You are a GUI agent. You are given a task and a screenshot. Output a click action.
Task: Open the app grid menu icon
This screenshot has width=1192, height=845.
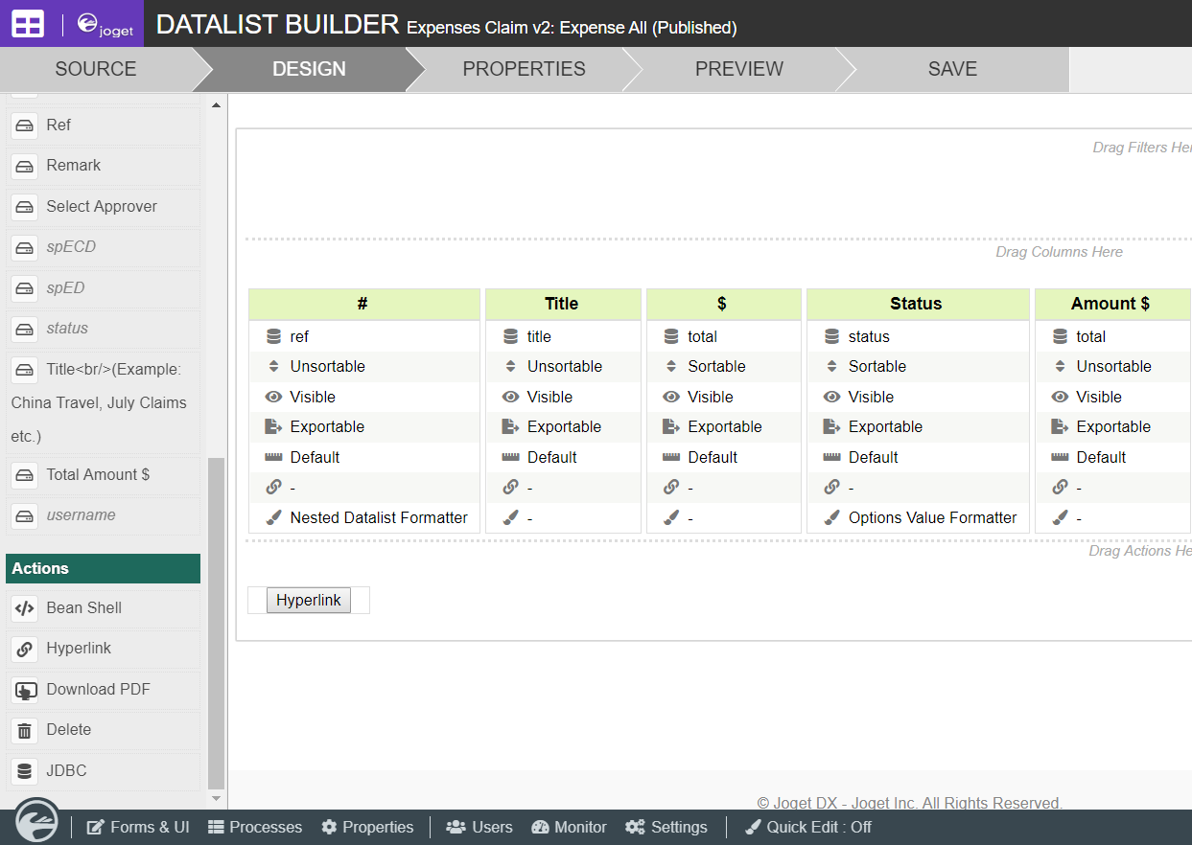(28, 24)
